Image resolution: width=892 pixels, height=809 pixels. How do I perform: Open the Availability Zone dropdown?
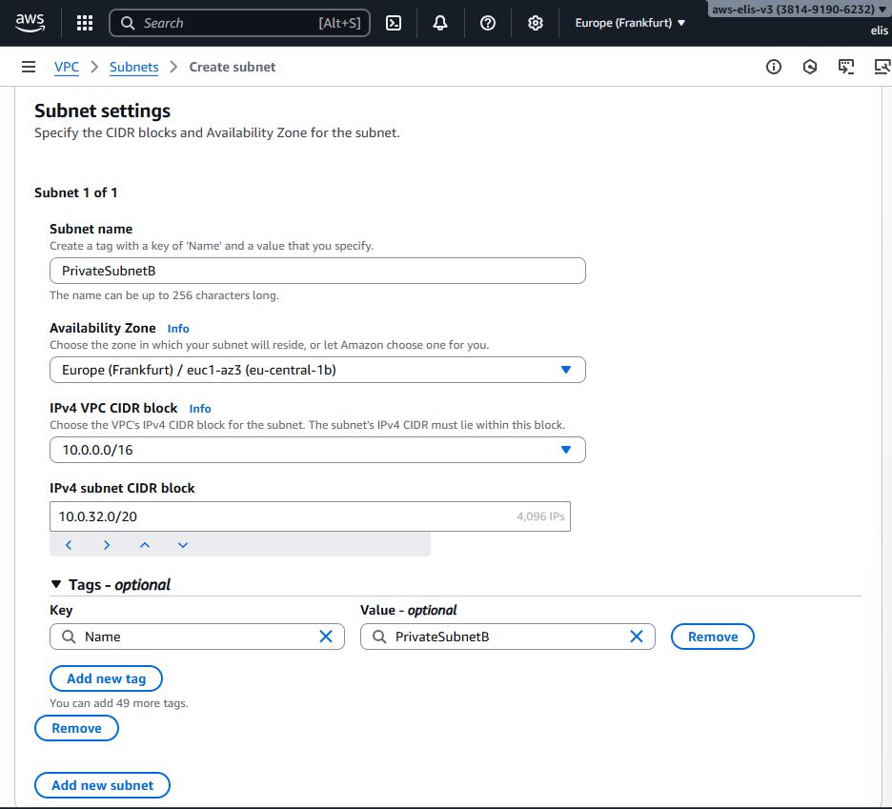coord(317,370)
